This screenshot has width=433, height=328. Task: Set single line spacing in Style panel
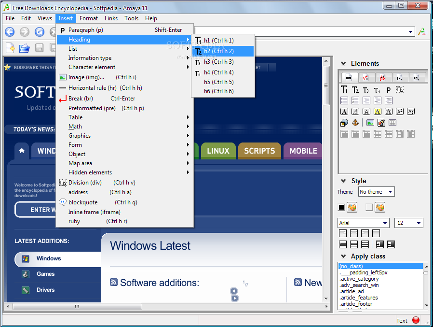point(343,244)
